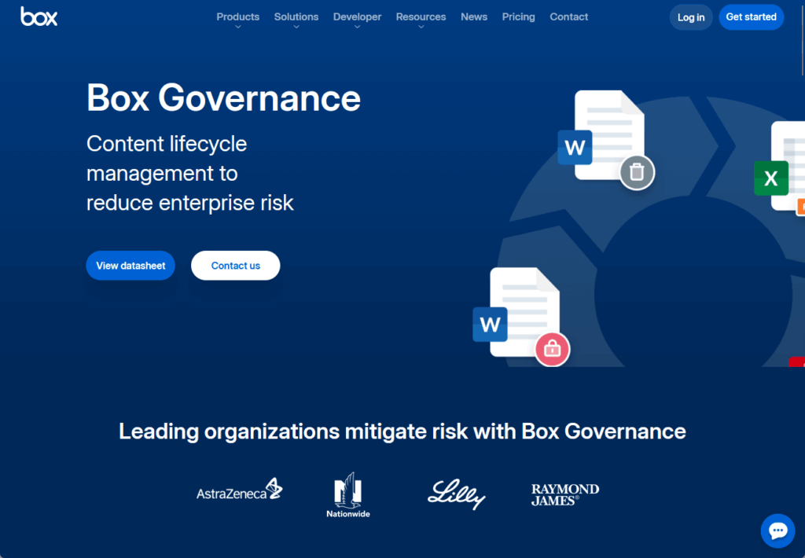Click the pink lock badge on Word document

click(x=553, y=350)
